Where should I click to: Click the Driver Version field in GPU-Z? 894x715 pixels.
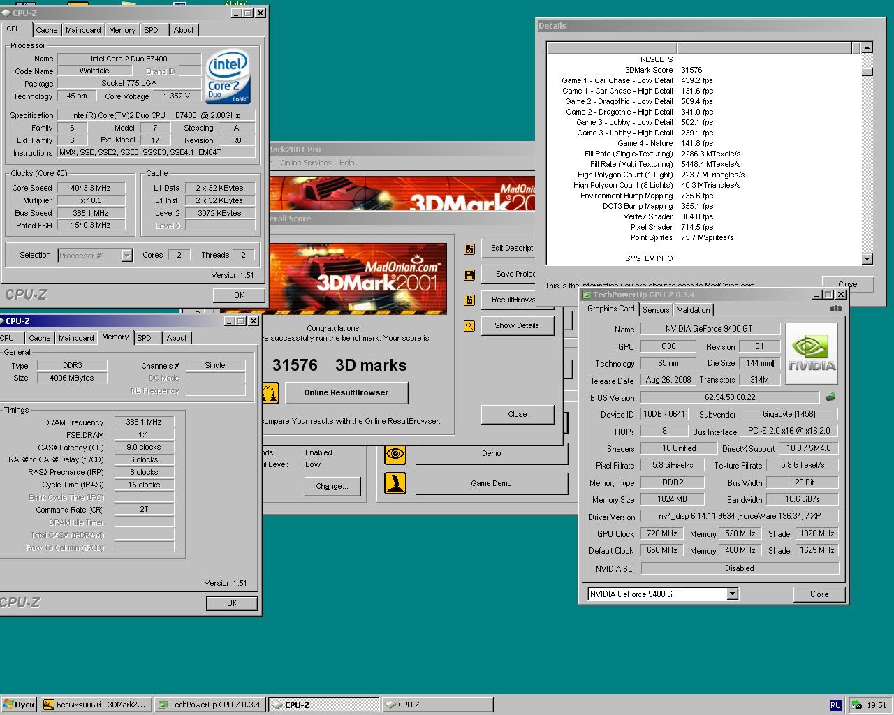[740, 516]
